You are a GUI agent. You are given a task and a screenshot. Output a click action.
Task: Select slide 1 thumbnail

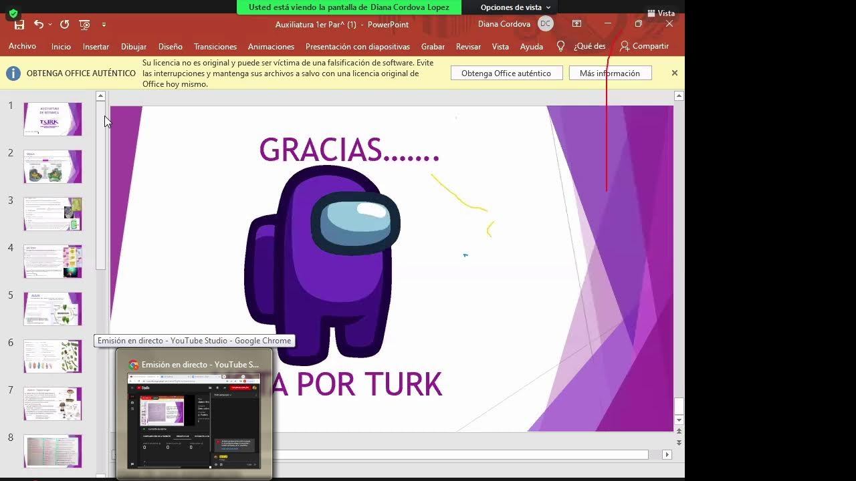click(x=53, y=119)
